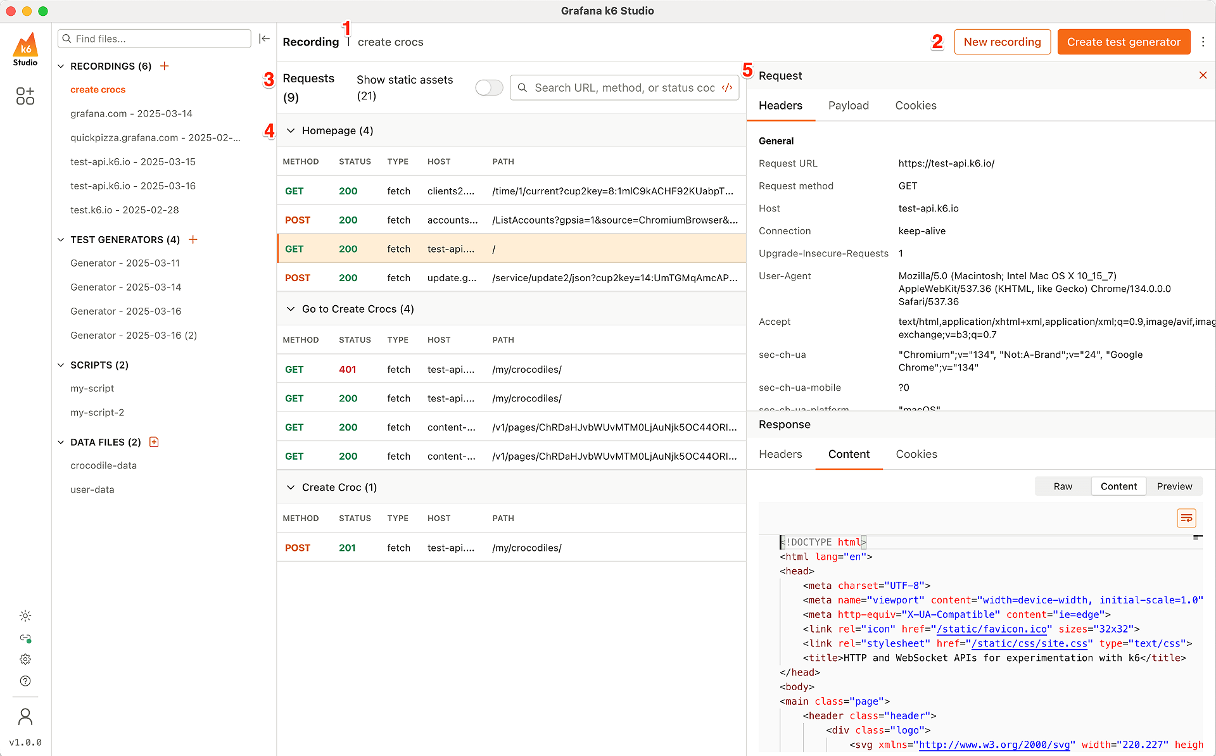Enable Show static assets
Viewport: 1216px width, 756px height.
pyautogui.click(x=488, y=87)
